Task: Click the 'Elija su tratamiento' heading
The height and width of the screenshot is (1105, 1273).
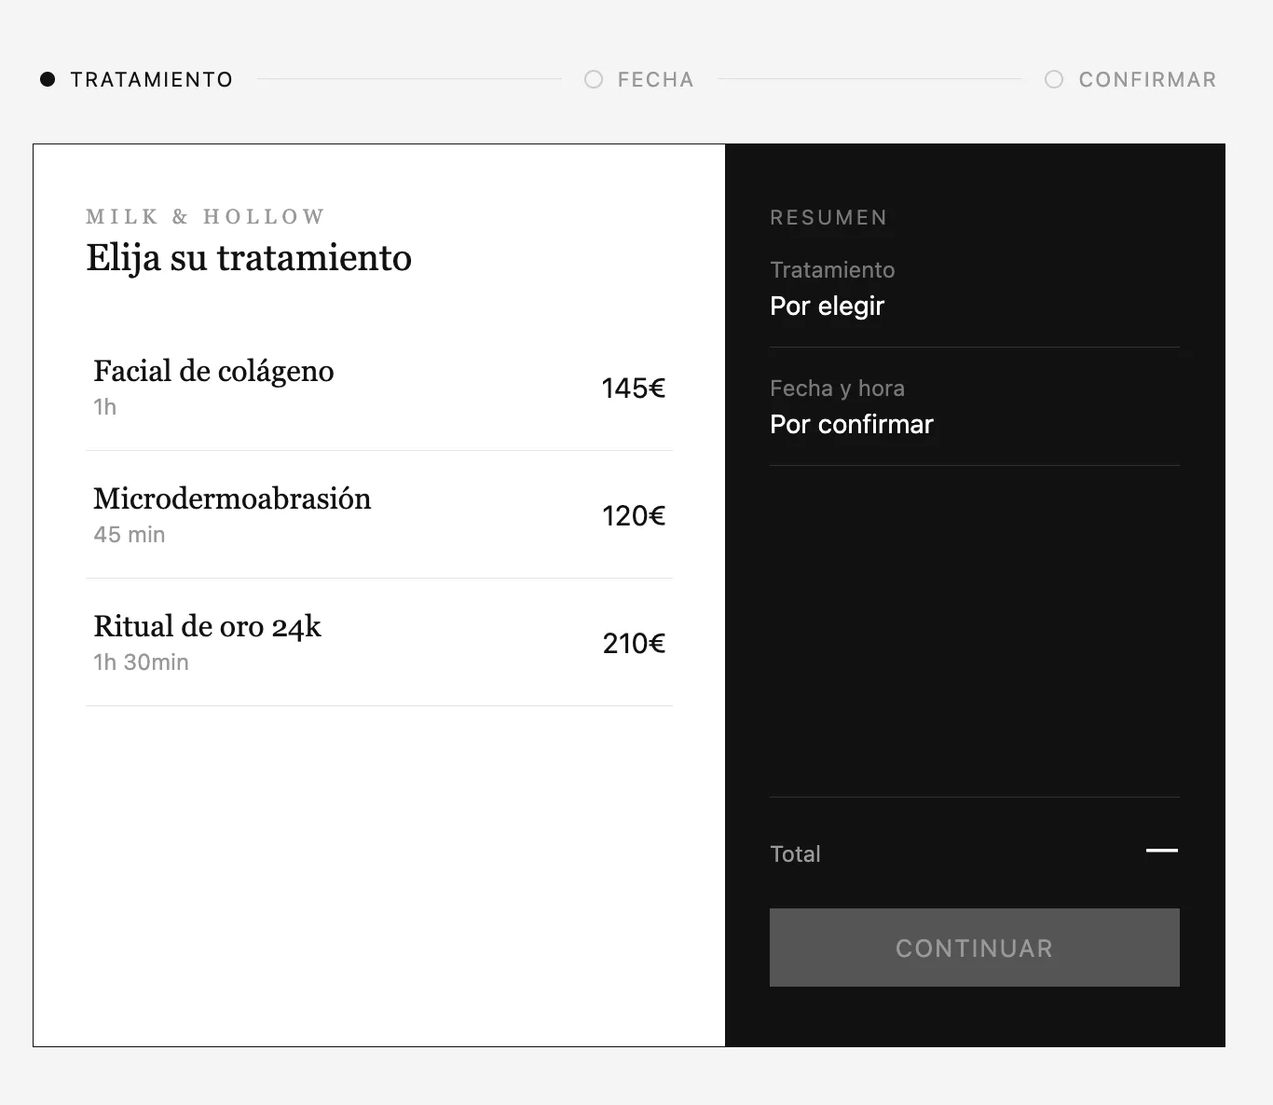Action: (249, 258)
